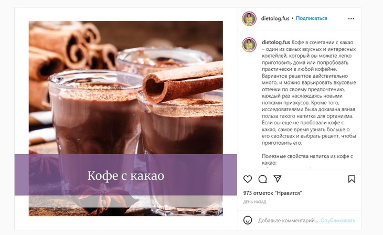The height and width of the screenshot is (235, 383).
Task: Open dietolog.fus username in caption
Action: coord(276,42)
